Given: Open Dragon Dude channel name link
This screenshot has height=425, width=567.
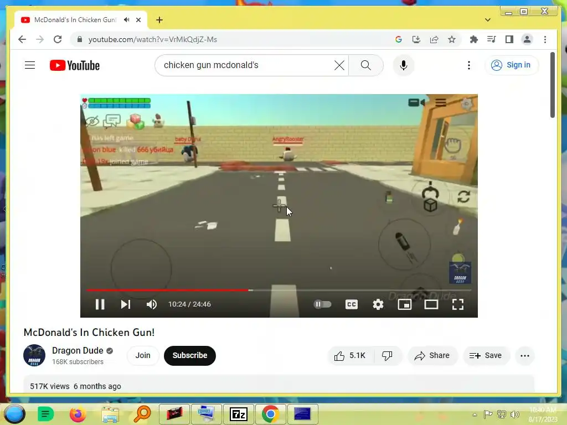Looking at the screenshot, I should 78,350.
